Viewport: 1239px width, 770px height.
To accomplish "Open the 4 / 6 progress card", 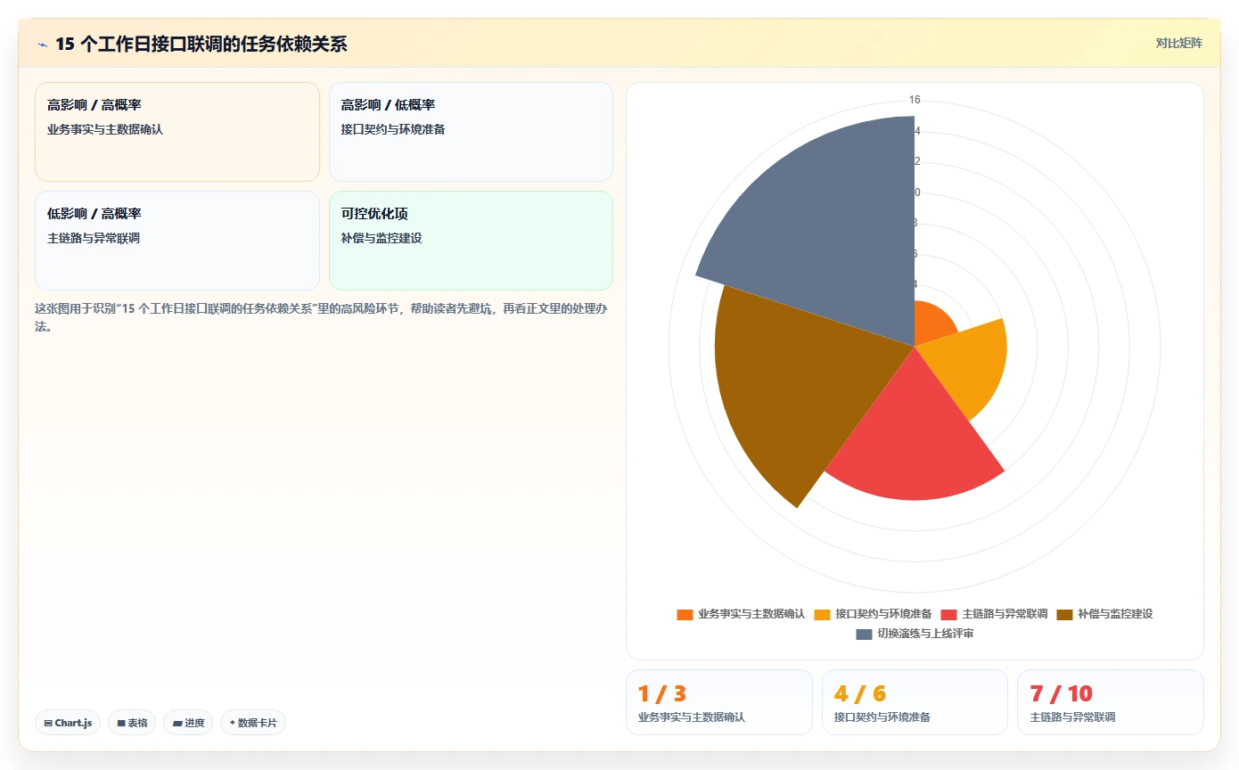I will (915, 702).
